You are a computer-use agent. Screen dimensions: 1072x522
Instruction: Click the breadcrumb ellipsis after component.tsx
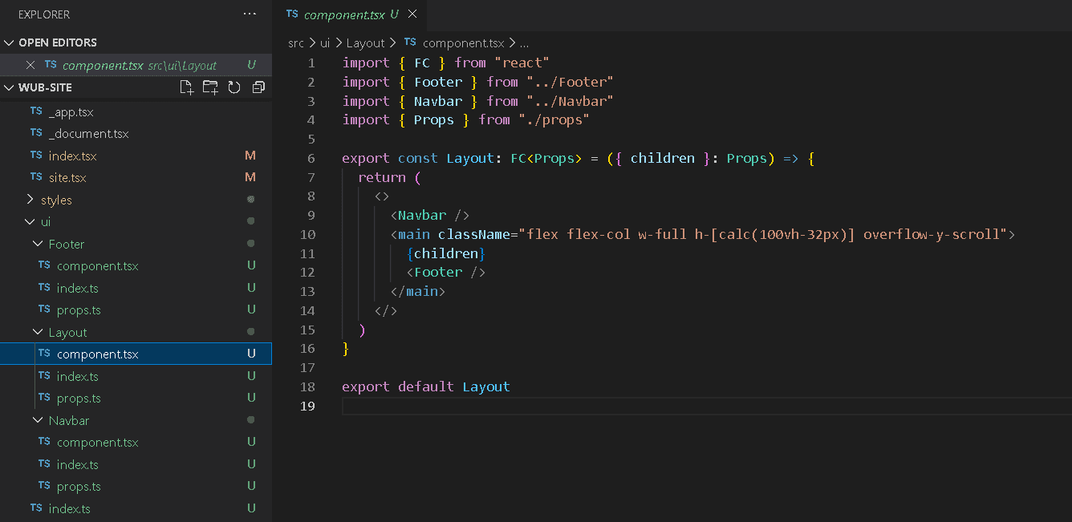tap(524, 43)
